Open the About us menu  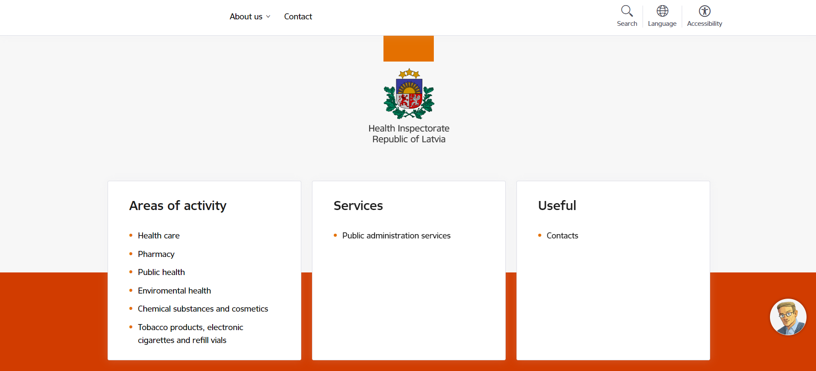pos(246,17)
